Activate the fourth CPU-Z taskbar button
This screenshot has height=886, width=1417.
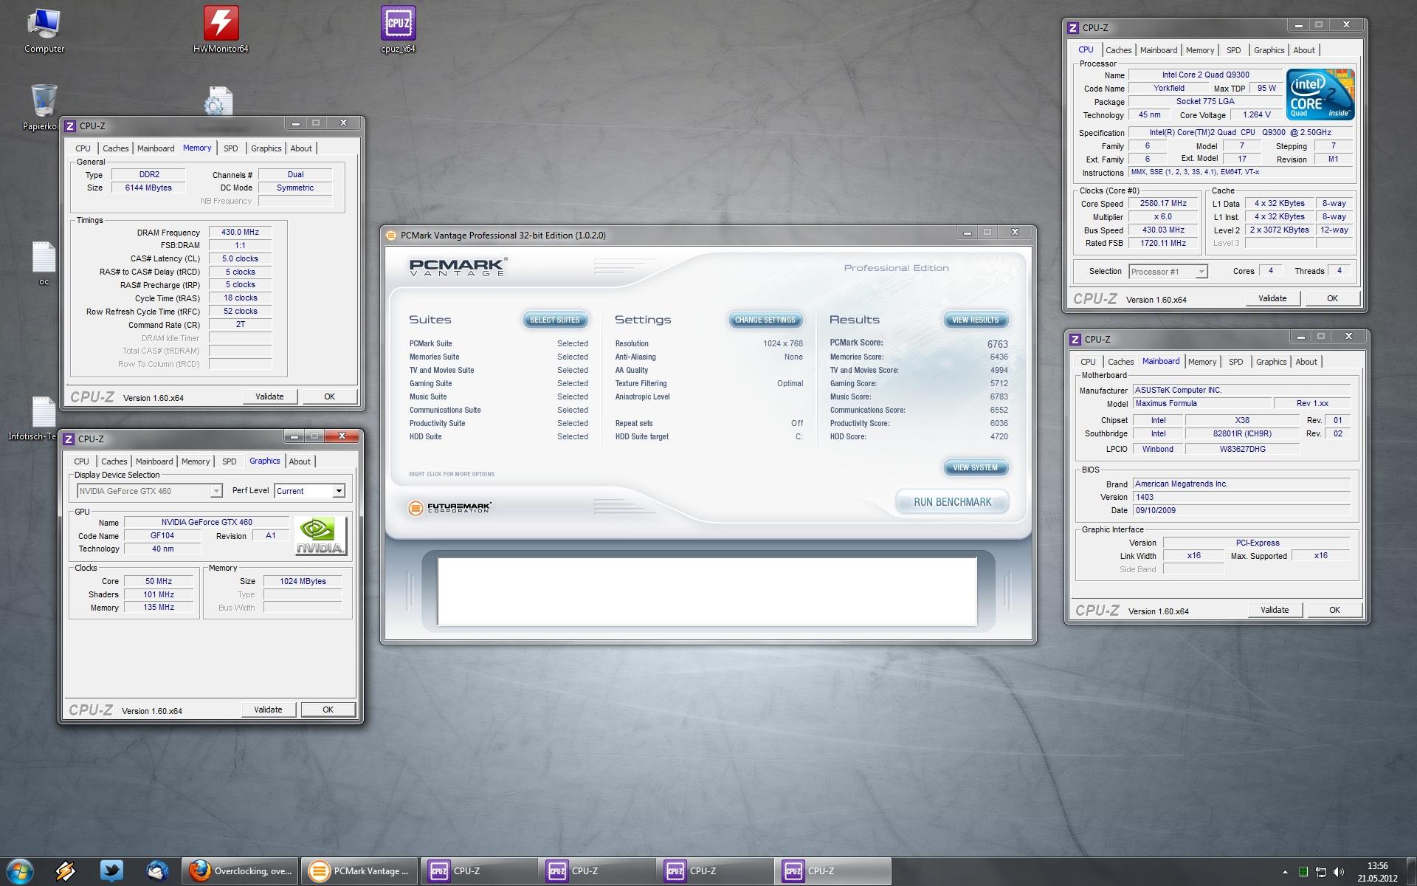pyautogui.click(x=833, y=871)
